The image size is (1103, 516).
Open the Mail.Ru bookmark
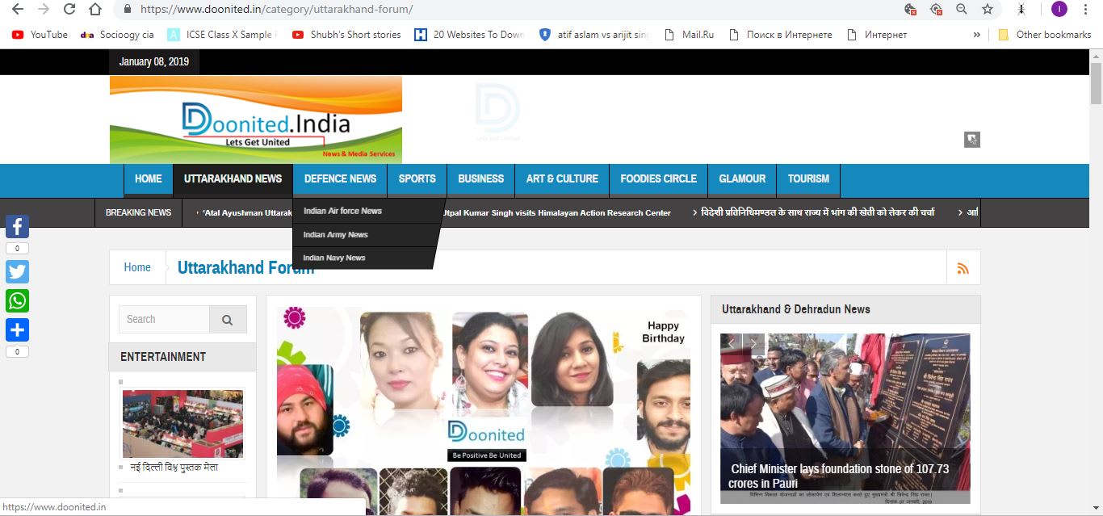[x=689, y=35]
